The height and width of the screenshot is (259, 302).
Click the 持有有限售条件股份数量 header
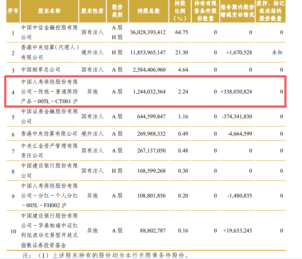[205, 11]
